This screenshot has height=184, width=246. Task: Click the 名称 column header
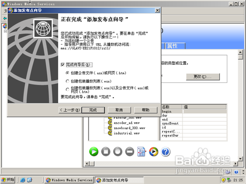click(x=172, y=107)
